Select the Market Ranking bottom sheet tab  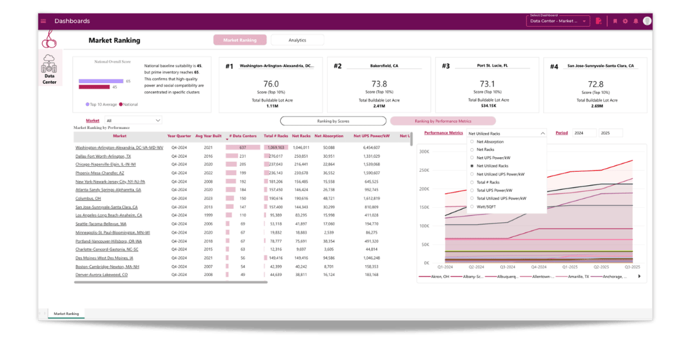[x=66, y=314]
